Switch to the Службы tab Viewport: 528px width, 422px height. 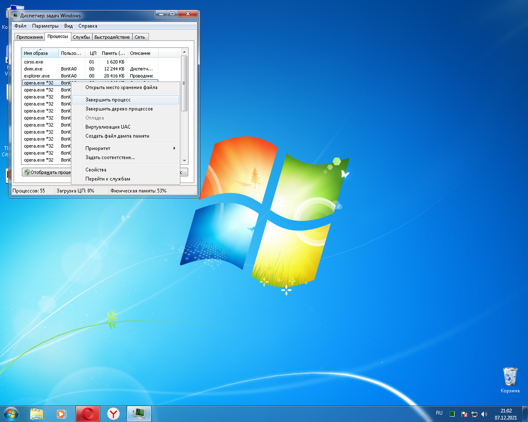click(x=81, y=37)
